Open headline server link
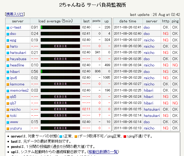The width and height of the screenshot is (184, 156). tap(17, 65)
